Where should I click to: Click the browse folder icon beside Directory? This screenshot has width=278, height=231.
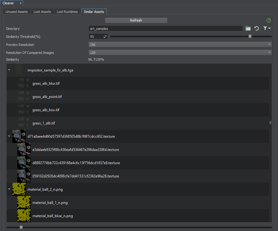point(248,28)
